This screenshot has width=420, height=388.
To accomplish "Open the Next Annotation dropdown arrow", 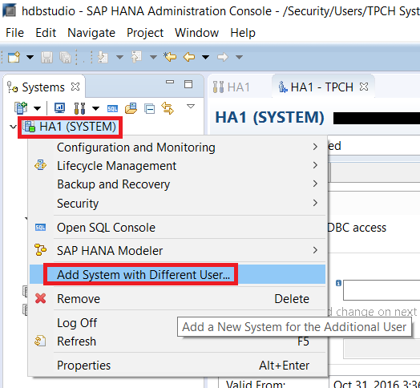I will (x=119, y=57).
